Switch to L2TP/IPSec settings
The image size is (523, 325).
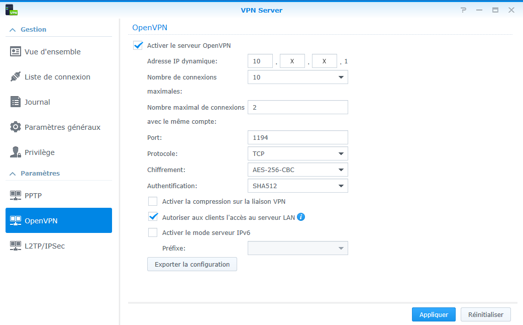click(59, 246)
